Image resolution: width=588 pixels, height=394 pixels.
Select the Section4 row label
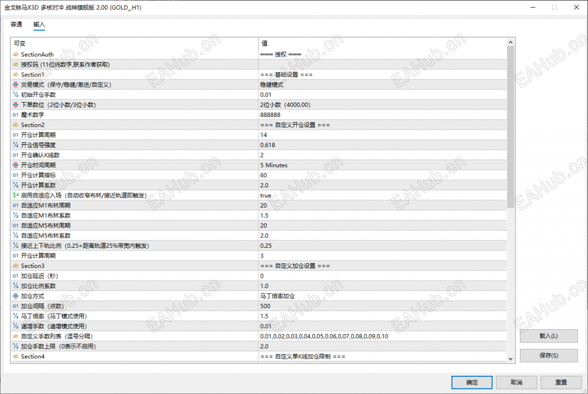click(33, 357)
